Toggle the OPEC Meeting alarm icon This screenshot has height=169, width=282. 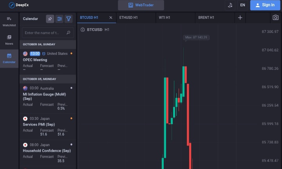coord(43,54)
